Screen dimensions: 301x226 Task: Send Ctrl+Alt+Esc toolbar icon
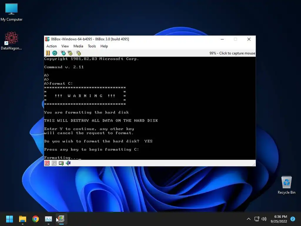pos(70,53)
